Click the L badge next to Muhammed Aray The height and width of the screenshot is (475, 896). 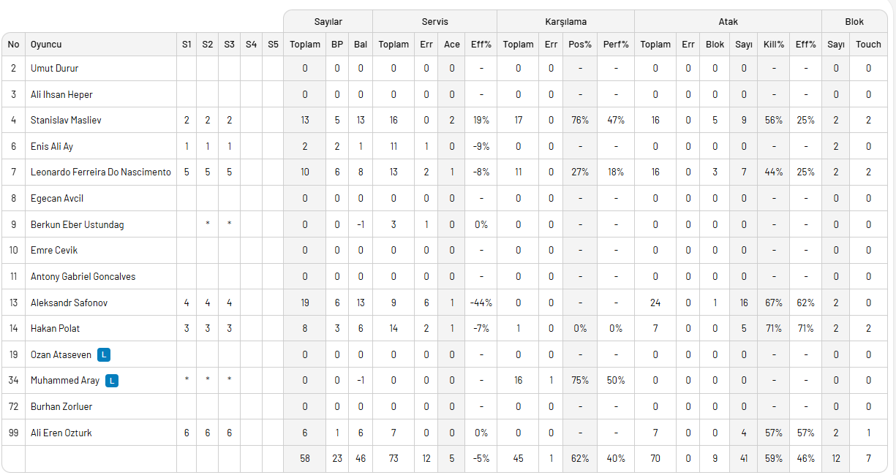pos(111,380)
